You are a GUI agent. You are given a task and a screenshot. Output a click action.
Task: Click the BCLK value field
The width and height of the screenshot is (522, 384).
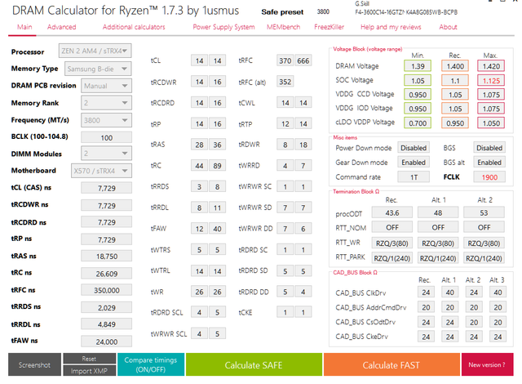point(106,137)
